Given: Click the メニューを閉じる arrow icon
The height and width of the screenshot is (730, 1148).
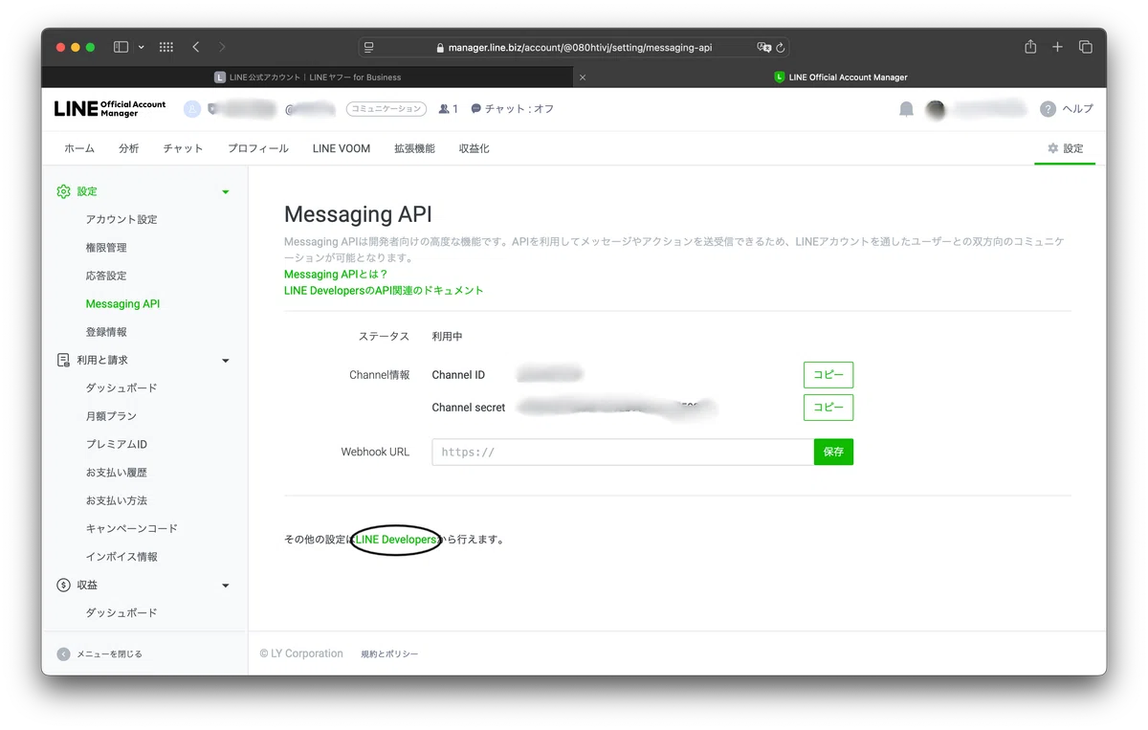Looking at the screenshot, I should point(63,654).
